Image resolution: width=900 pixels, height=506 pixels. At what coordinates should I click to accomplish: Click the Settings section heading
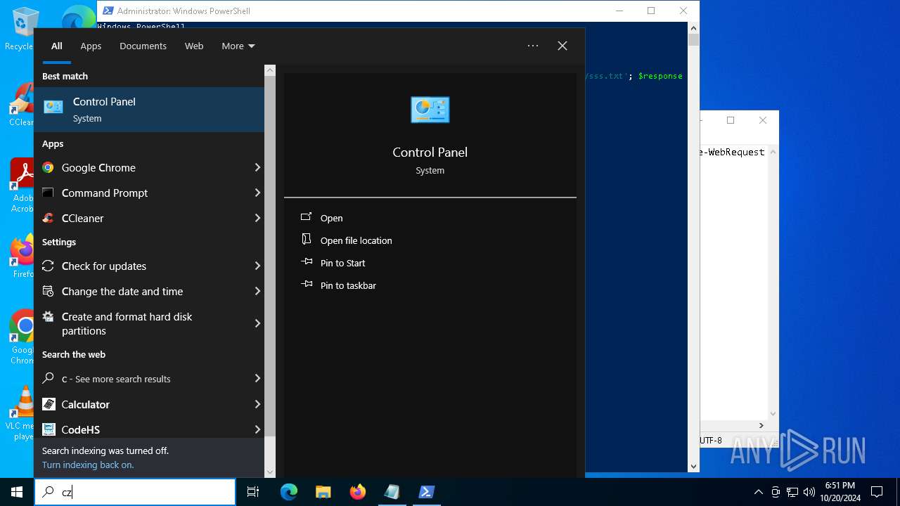[x=59, y=242]
